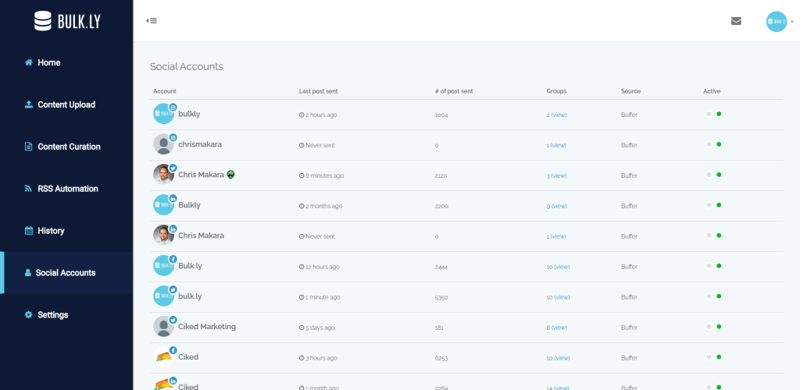This screenshot has width=800, height=390.
Task: View groups for the bulkly account
Action: click(559, 115)
